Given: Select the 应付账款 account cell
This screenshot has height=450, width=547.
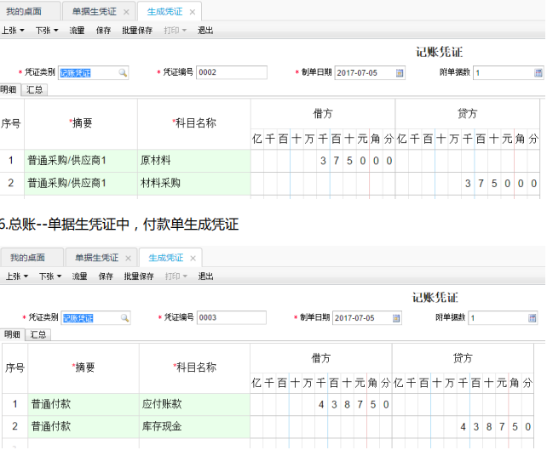Looking at the screenshot, I should [x=194, y=404].
